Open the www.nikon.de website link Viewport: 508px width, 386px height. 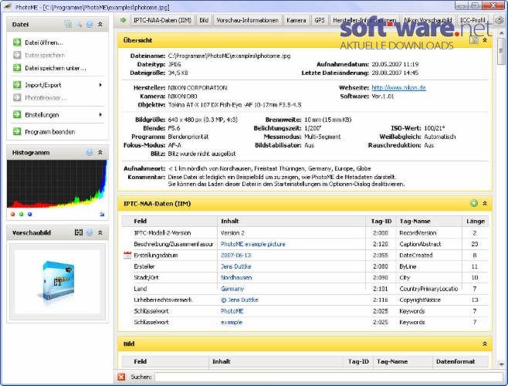click(398, 87)
